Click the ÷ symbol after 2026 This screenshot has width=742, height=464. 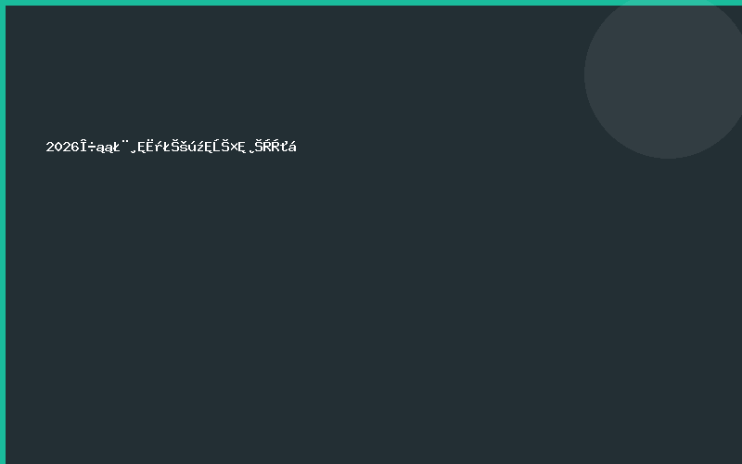click(92, 148)
